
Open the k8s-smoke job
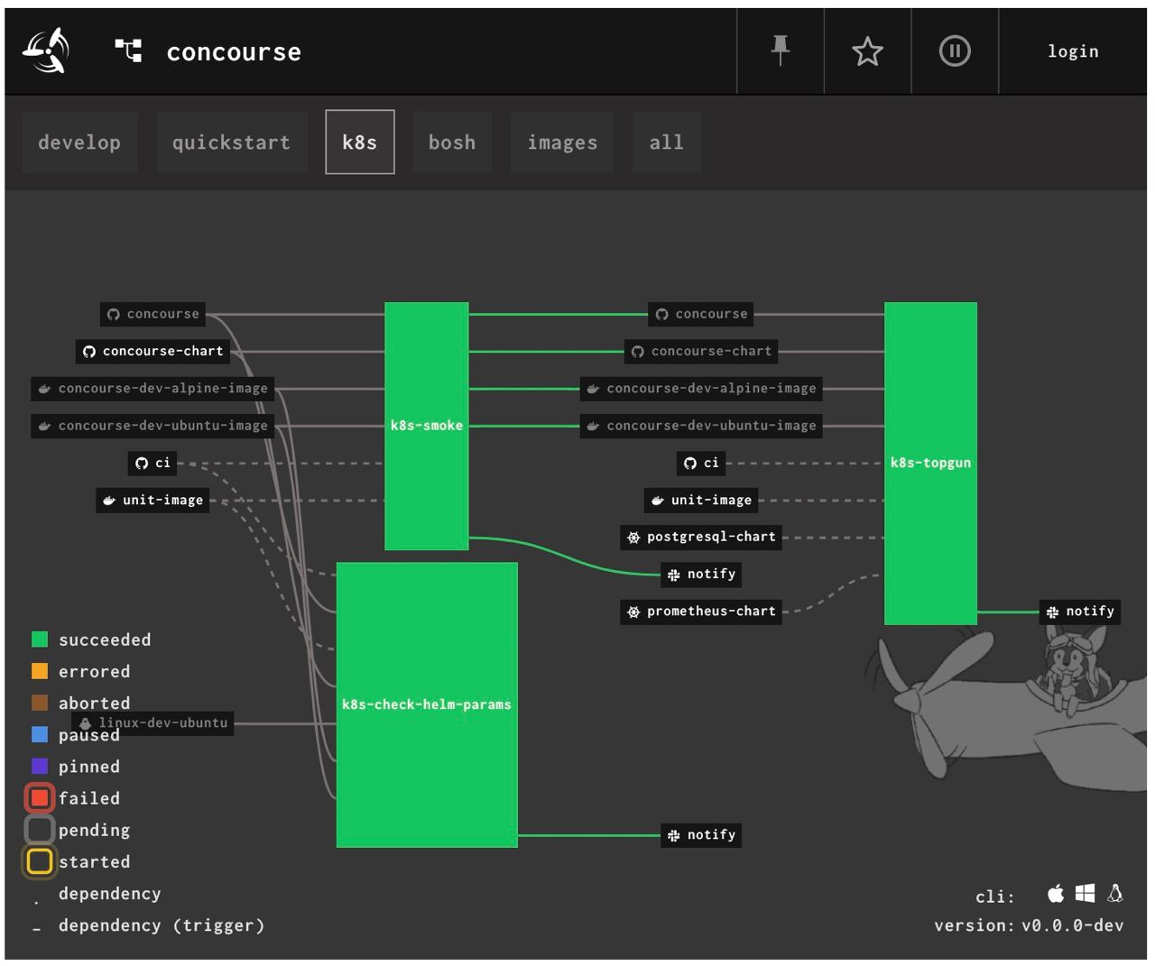(x=427, y=426)
